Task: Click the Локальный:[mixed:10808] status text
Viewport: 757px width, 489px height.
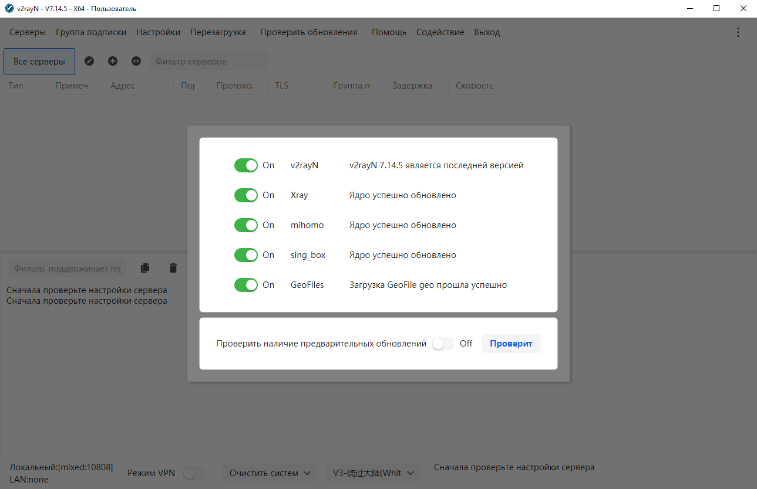Action: 61,467
